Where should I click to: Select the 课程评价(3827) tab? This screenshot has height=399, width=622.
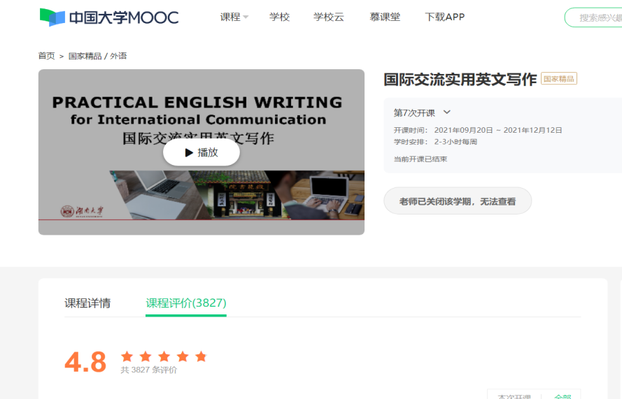click(185, 303)
